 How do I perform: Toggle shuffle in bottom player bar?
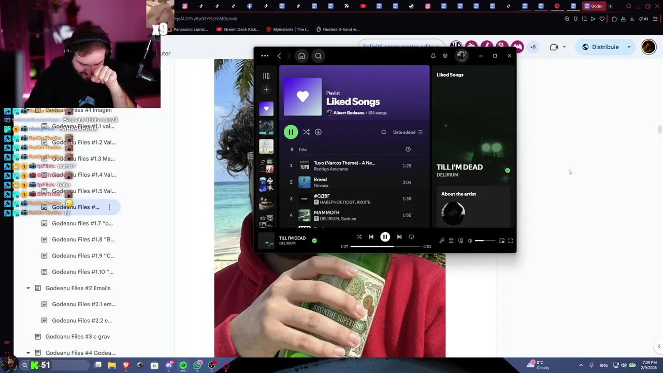tap(359, 237)
